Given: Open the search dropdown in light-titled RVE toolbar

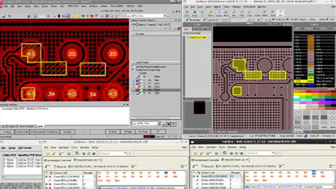Looking at the screenshot, I should pos(125,153).
